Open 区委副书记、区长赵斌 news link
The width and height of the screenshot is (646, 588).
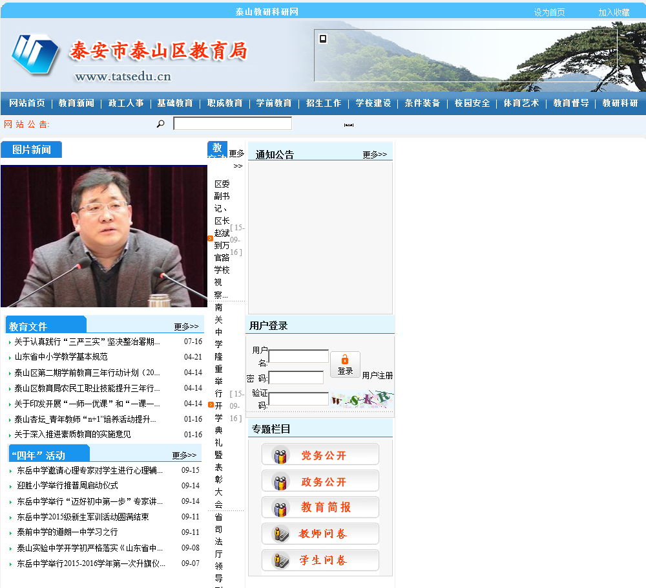222,239
